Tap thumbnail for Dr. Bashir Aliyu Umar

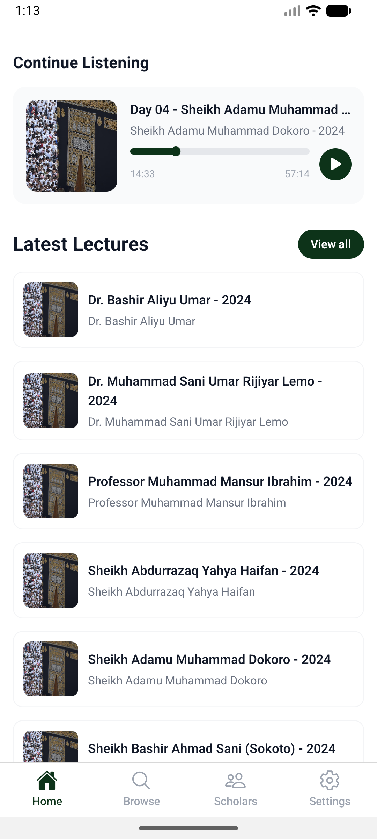51,309
